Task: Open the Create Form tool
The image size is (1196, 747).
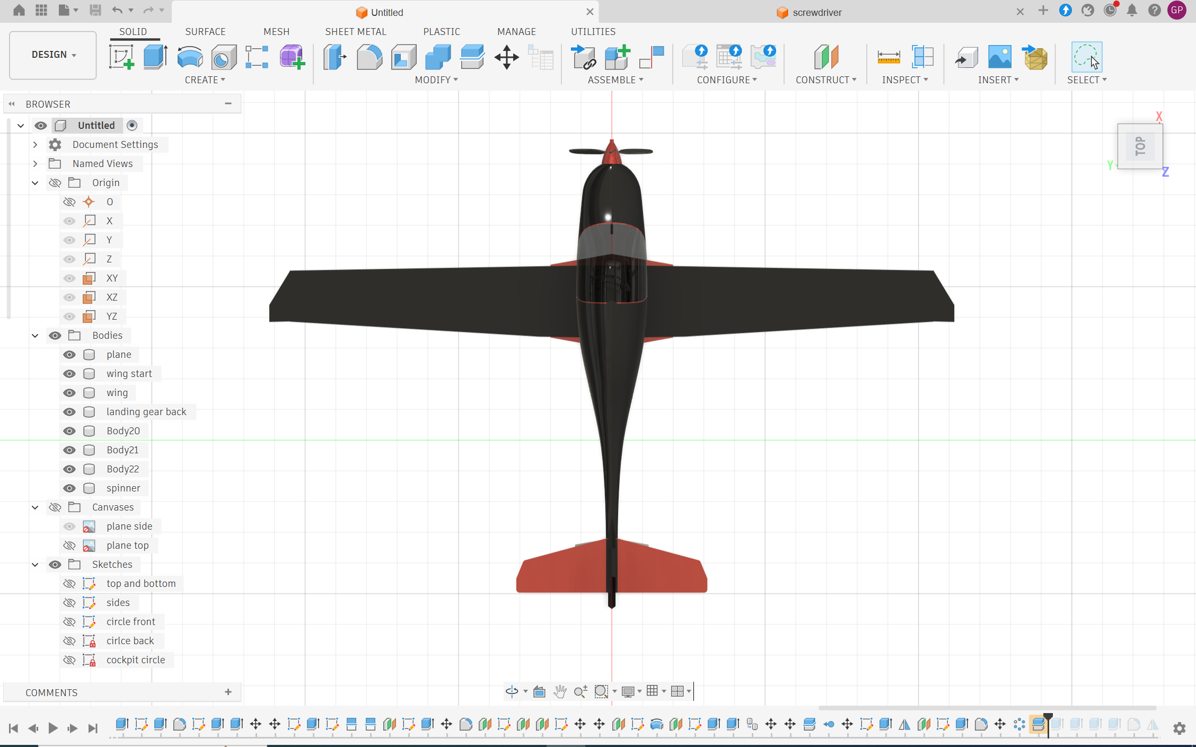Action: coord(292,57)
